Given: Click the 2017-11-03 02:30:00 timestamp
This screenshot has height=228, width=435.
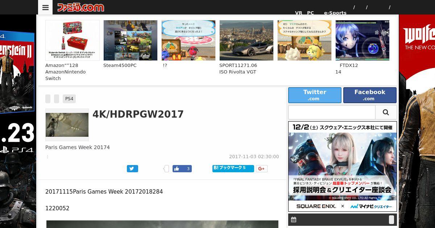Looking at the screenshot, I should pyautogui.click(x=254, y=157).
